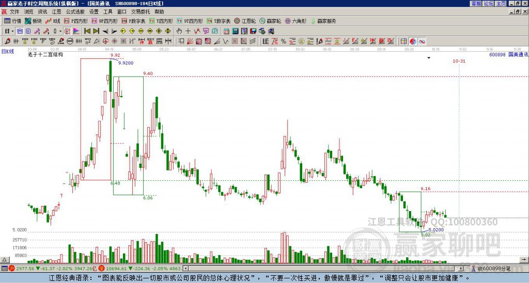Screen dimensions: 529x283
Task: Jump to last bar with skip-end icon
Action: pos(96,31)
